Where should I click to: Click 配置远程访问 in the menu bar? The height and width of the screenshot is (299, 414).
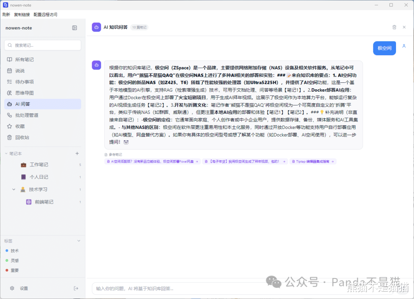click(45, 15)
